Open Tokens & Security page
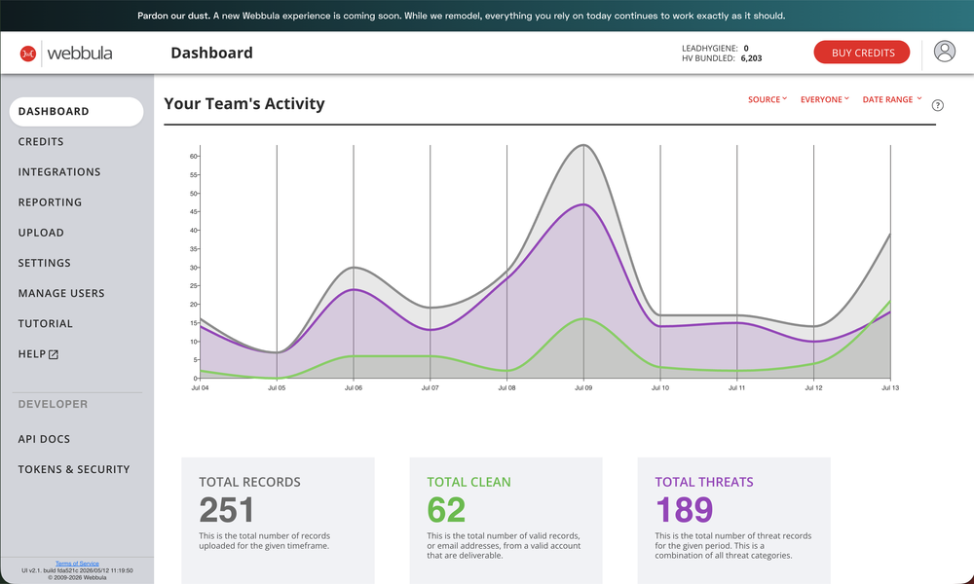 coord(74,470)
